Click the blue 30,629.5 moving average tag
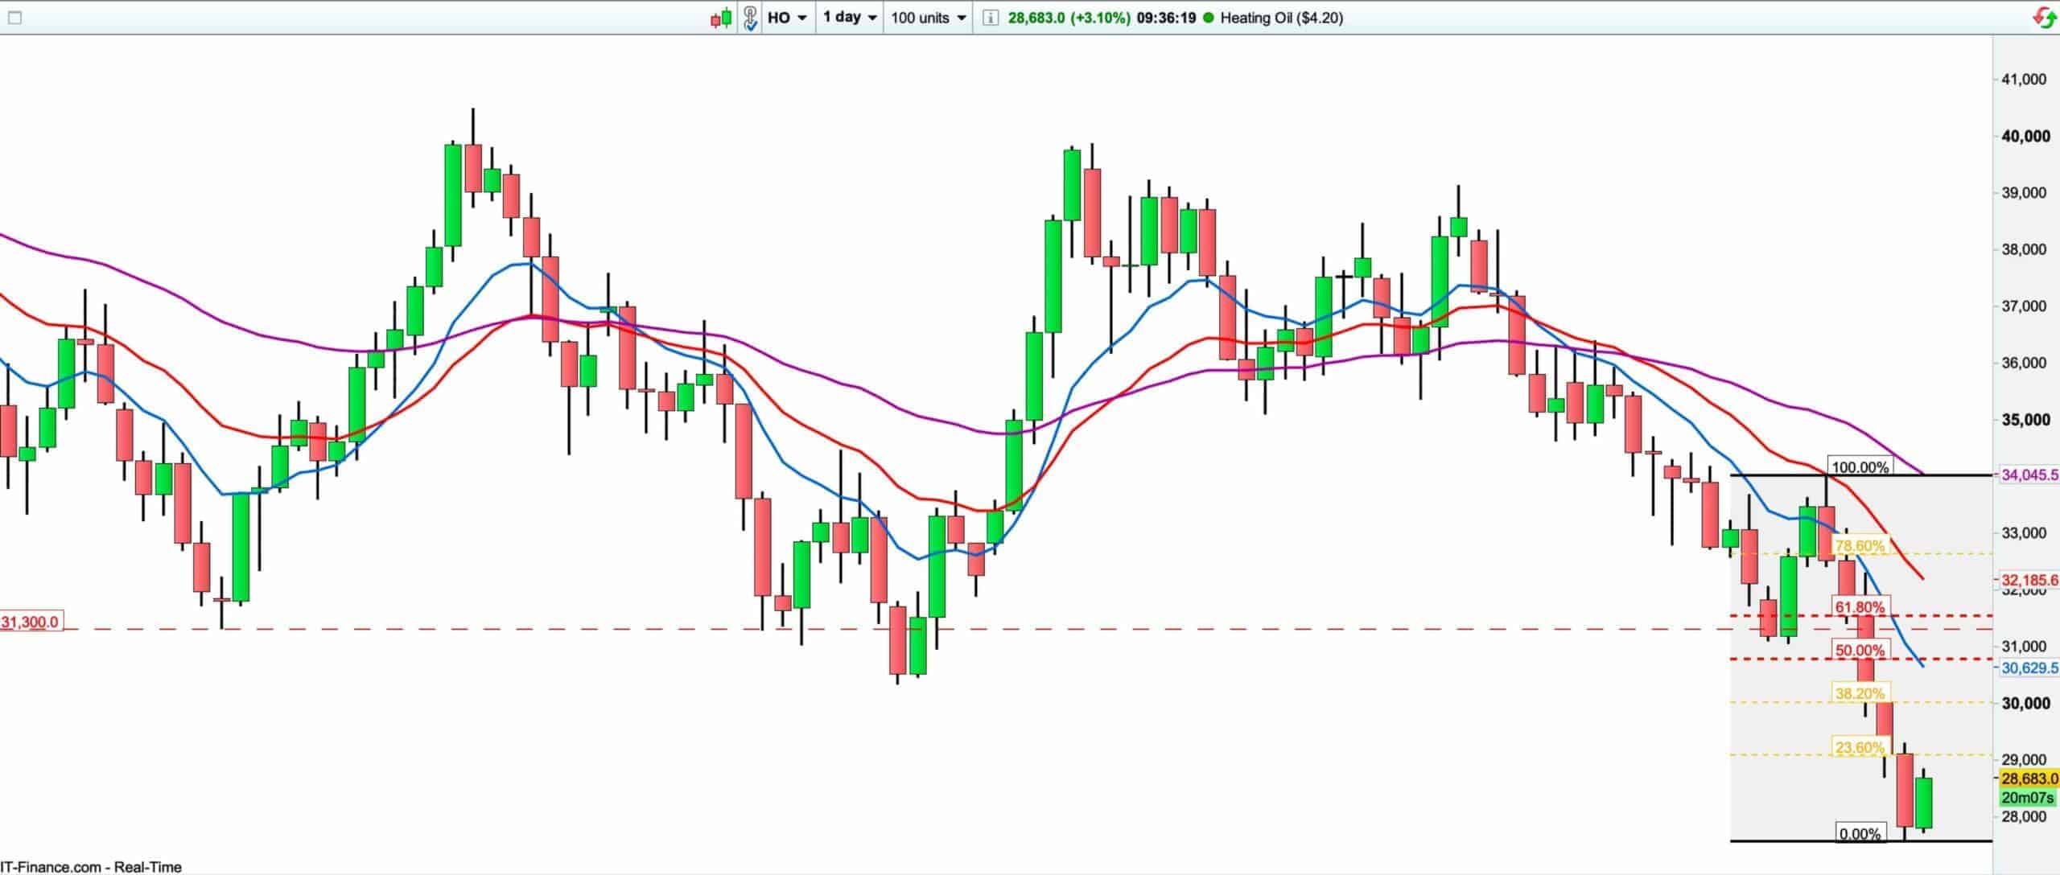 click(2029, 668)
